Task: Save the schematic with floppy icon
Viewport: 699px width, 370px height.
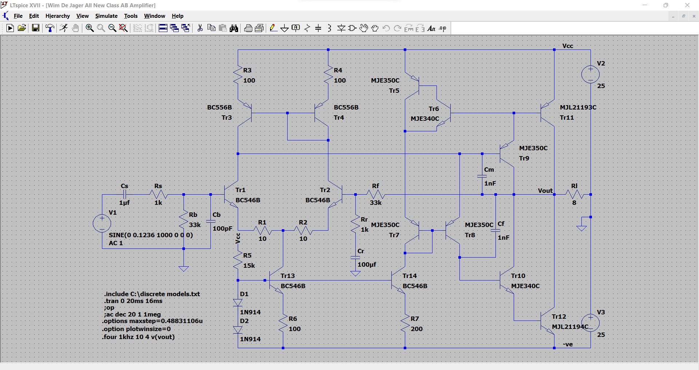Action: [x=36, y=28]
